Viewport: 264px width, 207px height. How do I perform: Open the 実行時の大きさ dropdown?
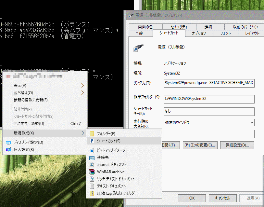252,123
